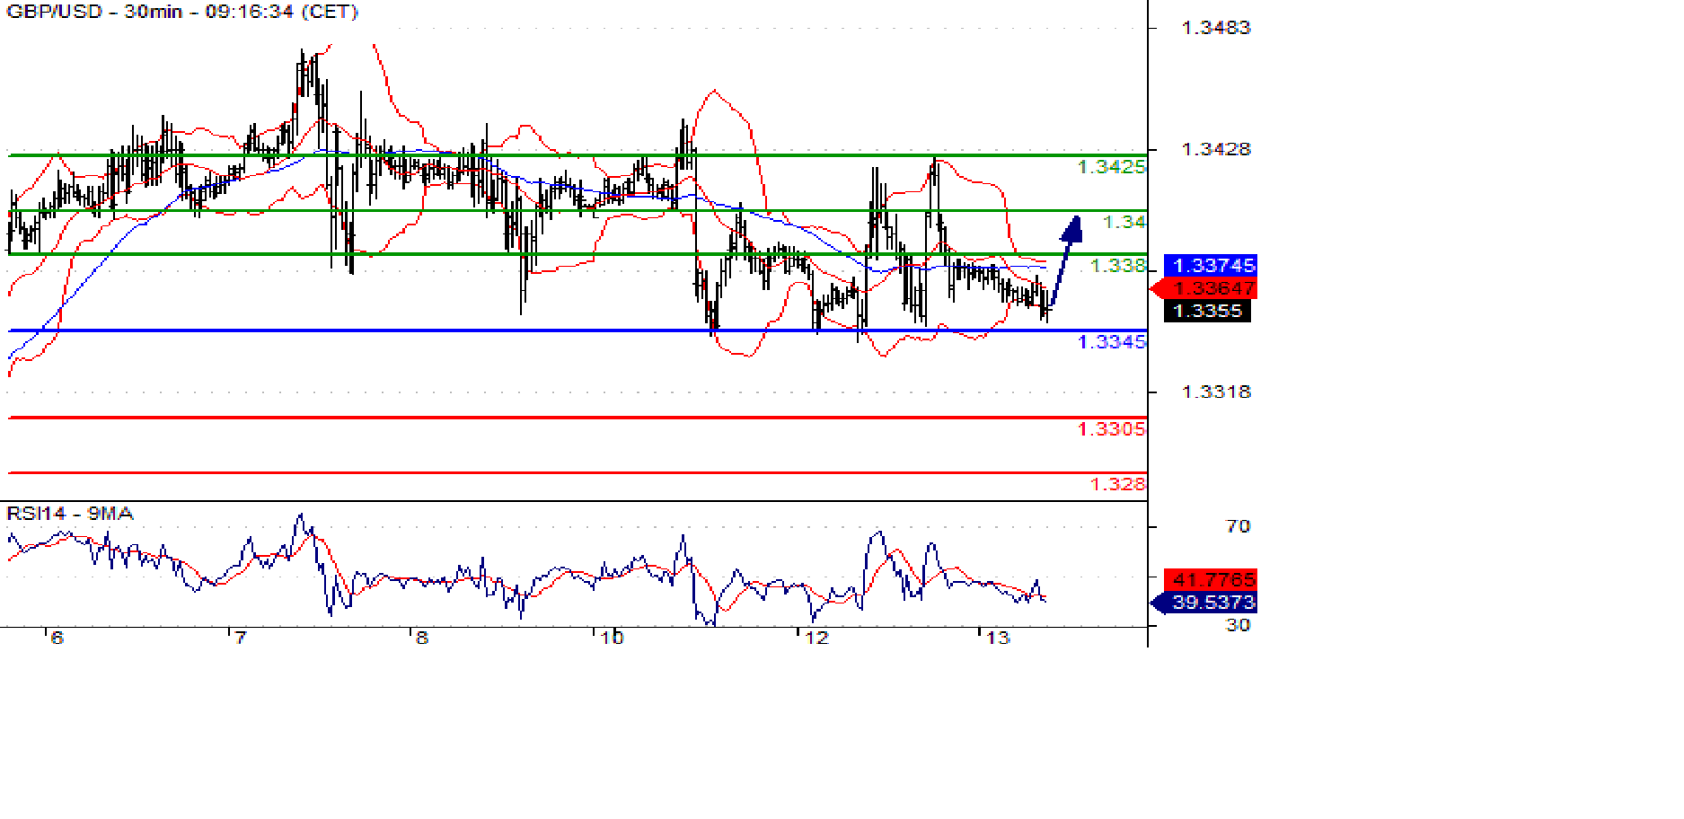
Task: Click date label 6 on time axis
Action: (57, 638)
